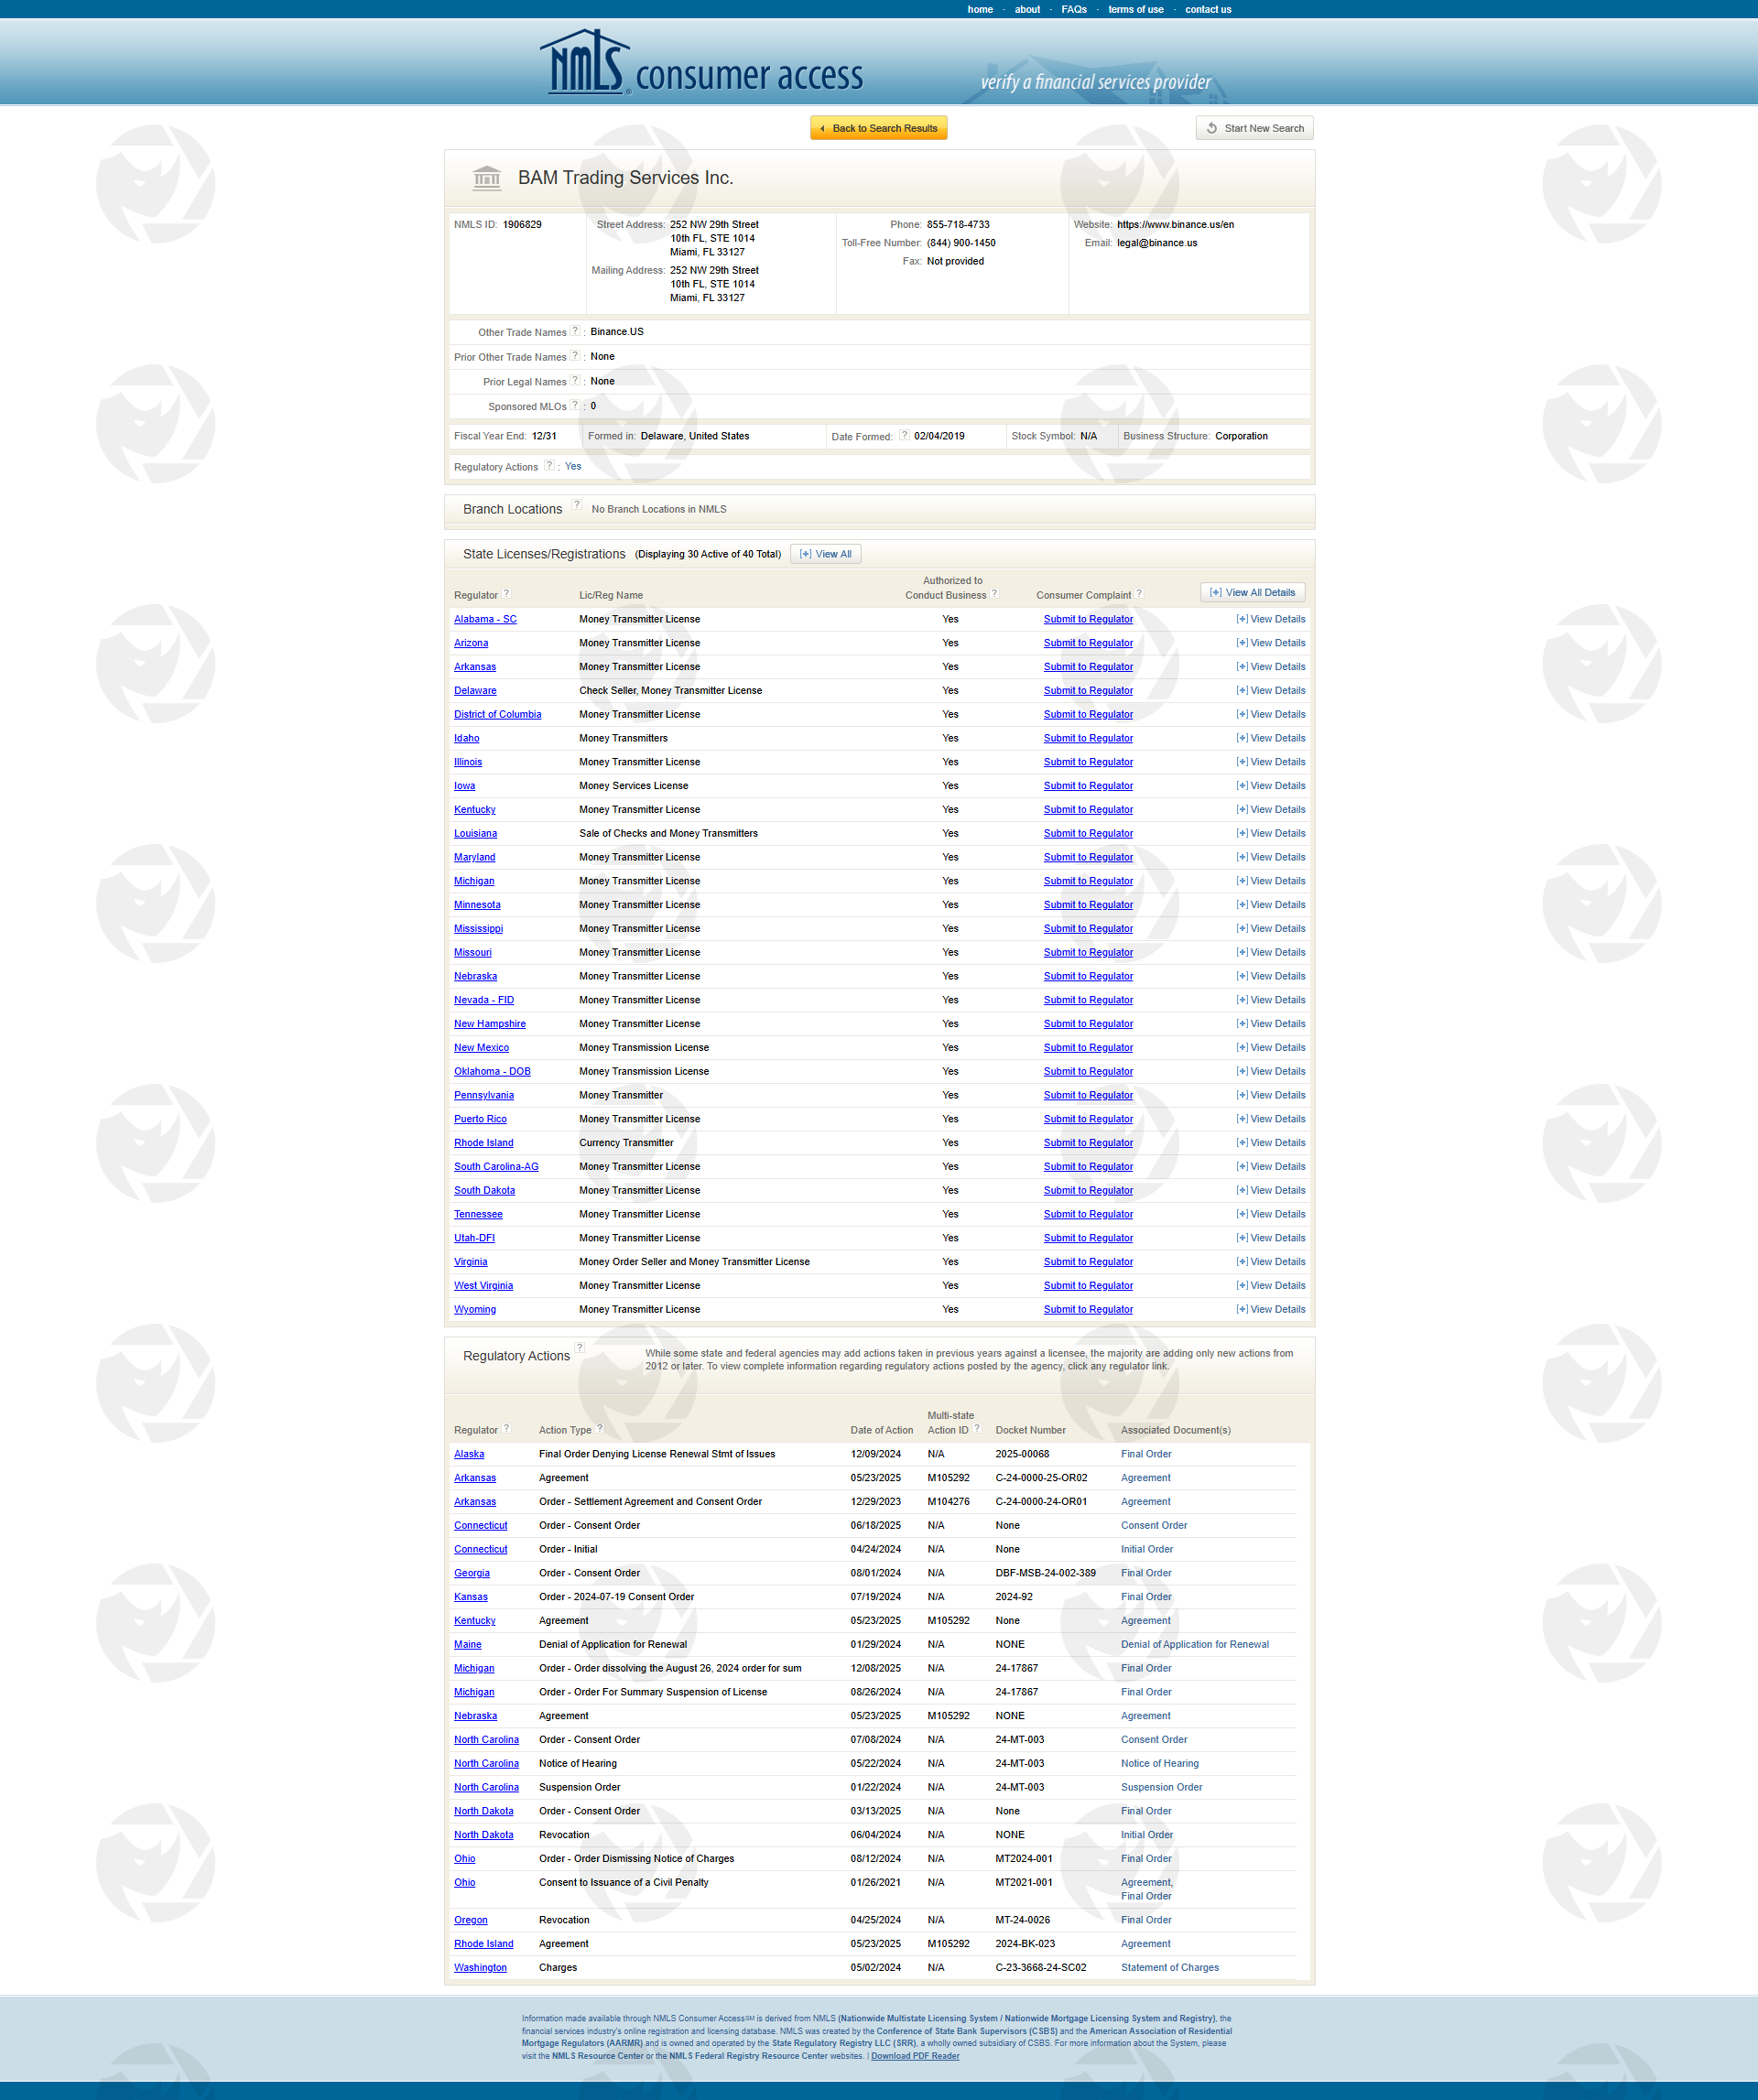The image size is (1758, 2100).
Task: Expand View All Details for licenses
Action: (1252, 593)
